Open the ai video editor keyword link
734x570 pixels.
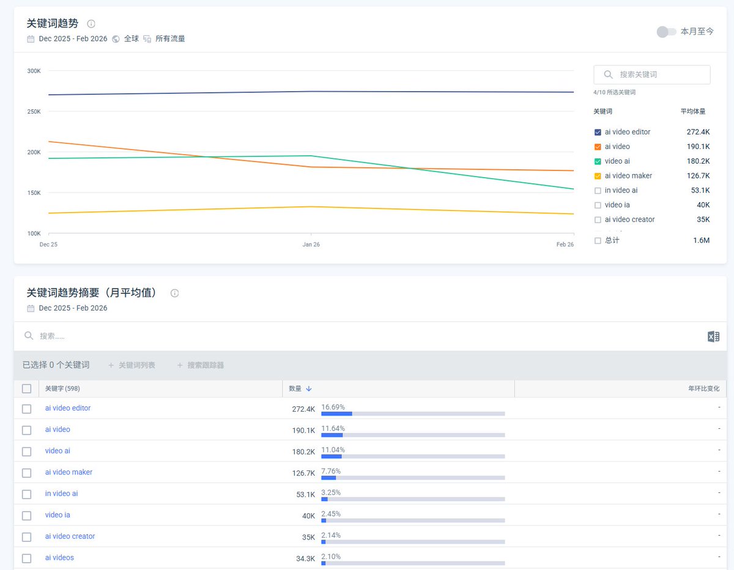click(x=68, y=408)
